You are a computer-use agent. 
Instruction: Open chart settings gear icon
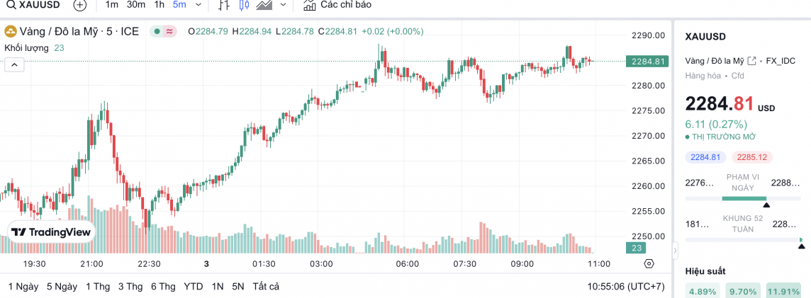[649, 263]
